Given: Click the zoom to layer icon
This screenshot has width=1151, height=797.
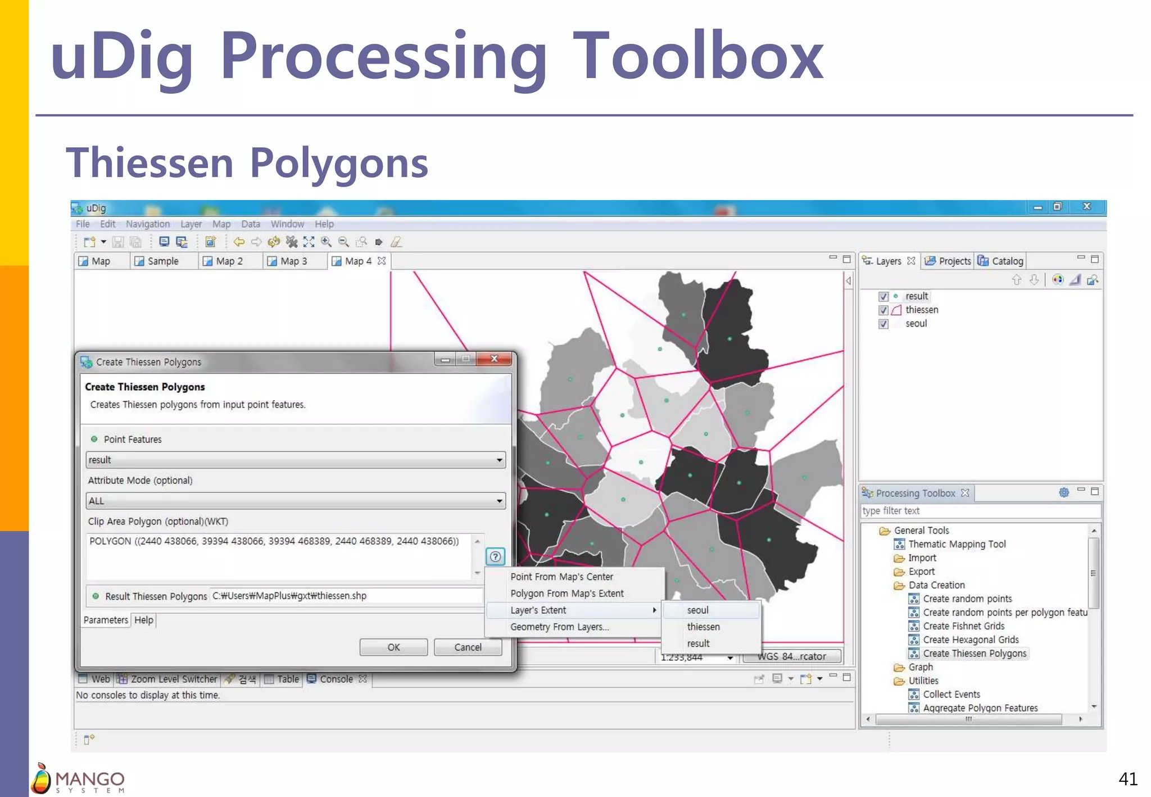Looking at the screenshot, I should click(1093, 280).
